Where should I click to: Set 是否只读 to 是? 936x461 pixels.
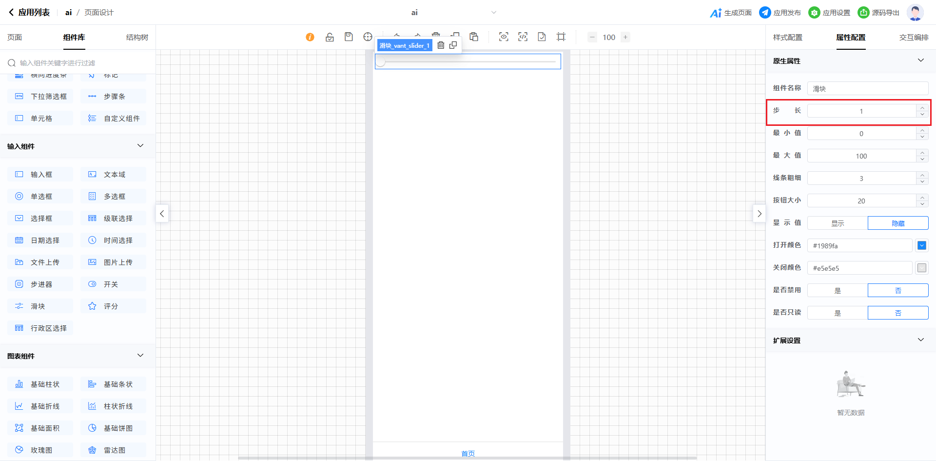(838, 313)
